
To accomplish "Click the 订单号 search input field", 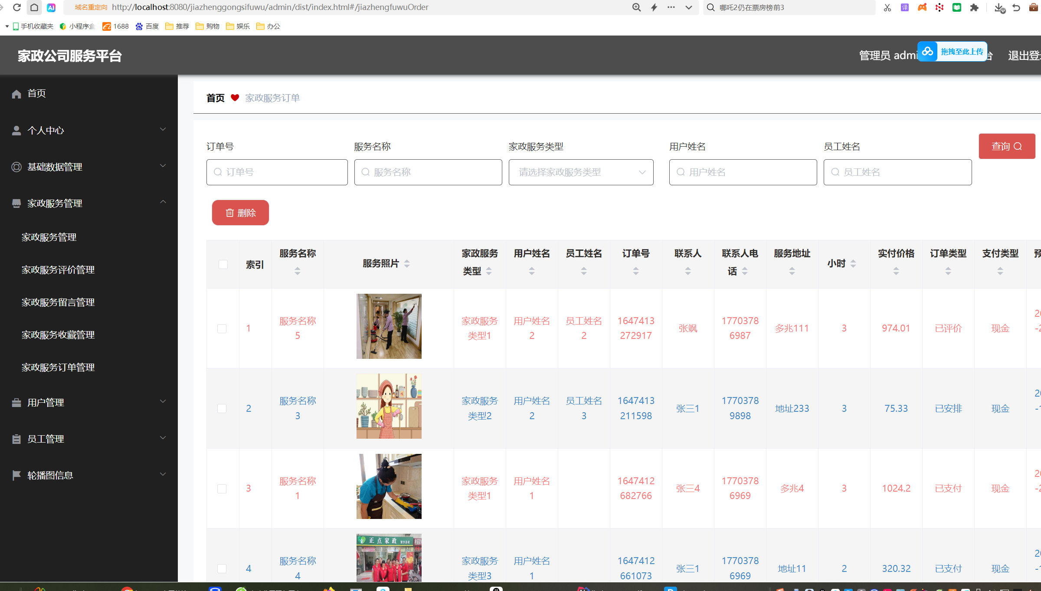I will [x=277, y=172].
